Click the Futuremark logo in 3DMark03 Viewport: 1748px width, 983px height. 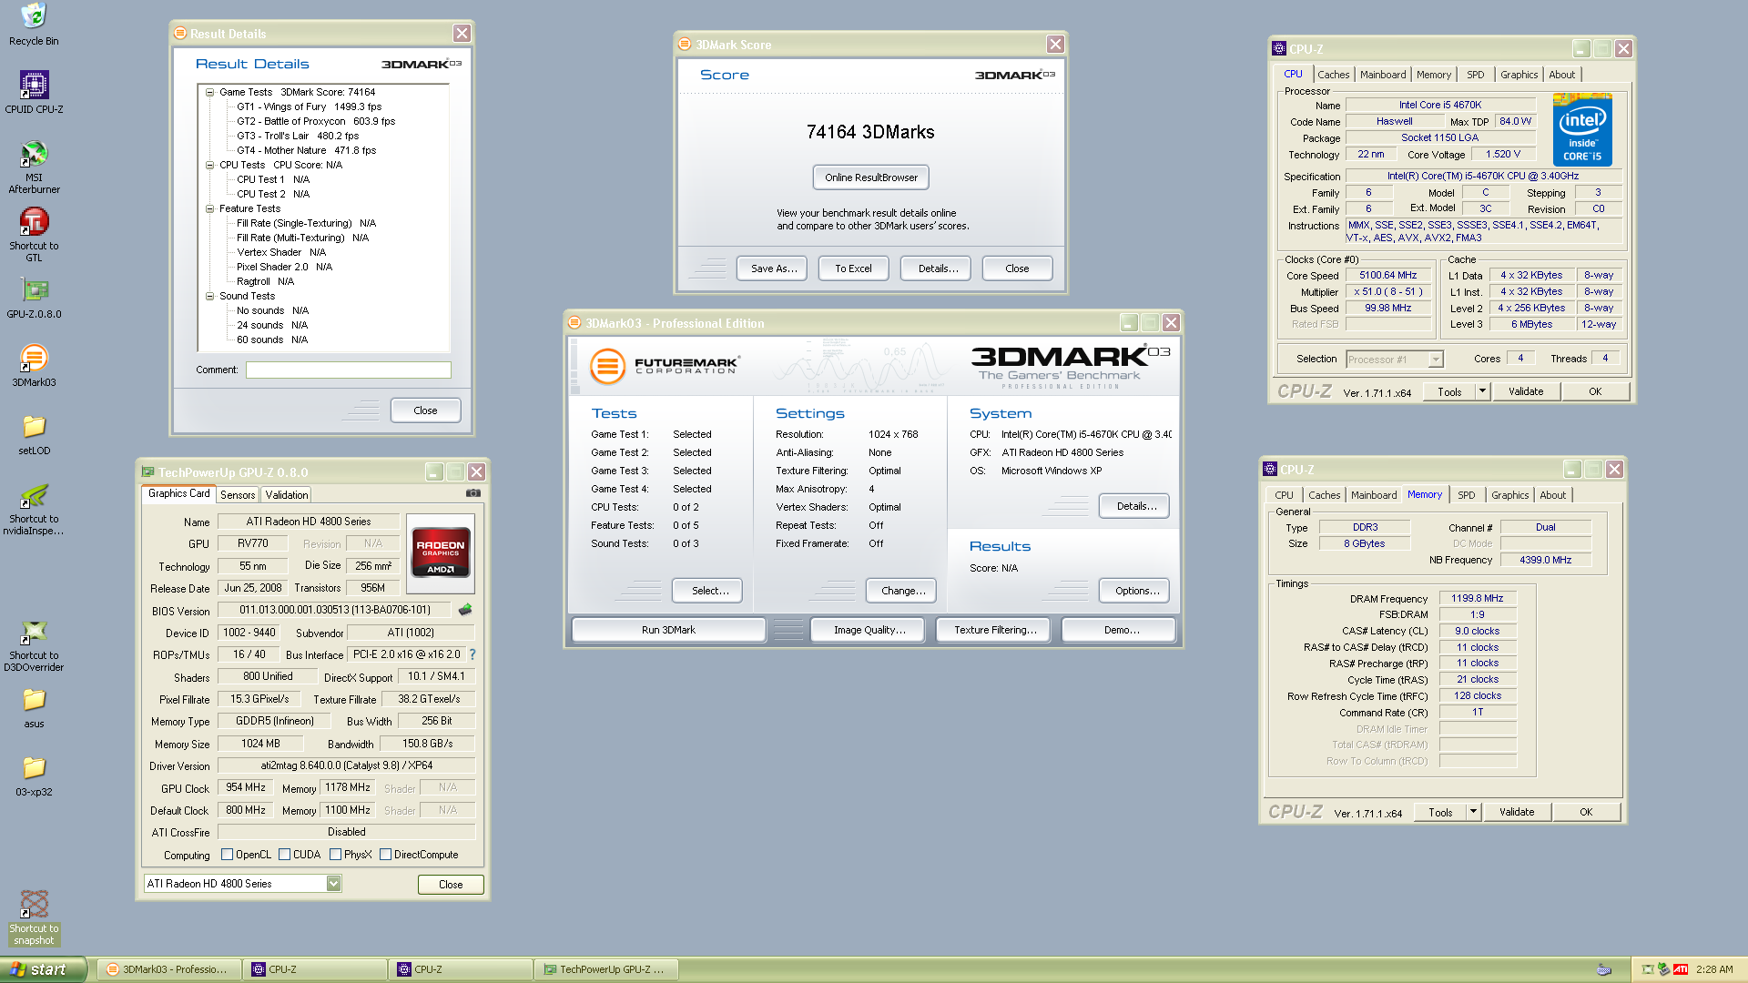[x=665, y=366]
